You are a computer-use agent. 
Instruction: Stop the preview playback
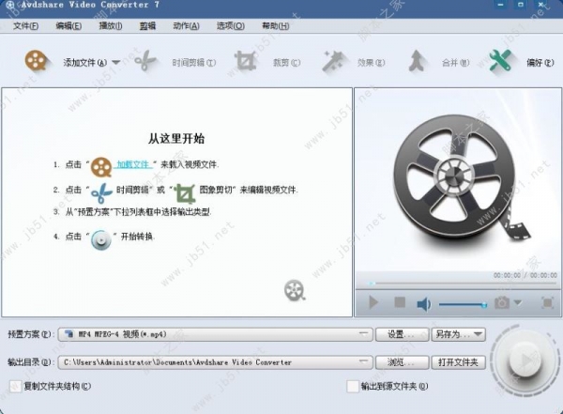click(400, 302)
